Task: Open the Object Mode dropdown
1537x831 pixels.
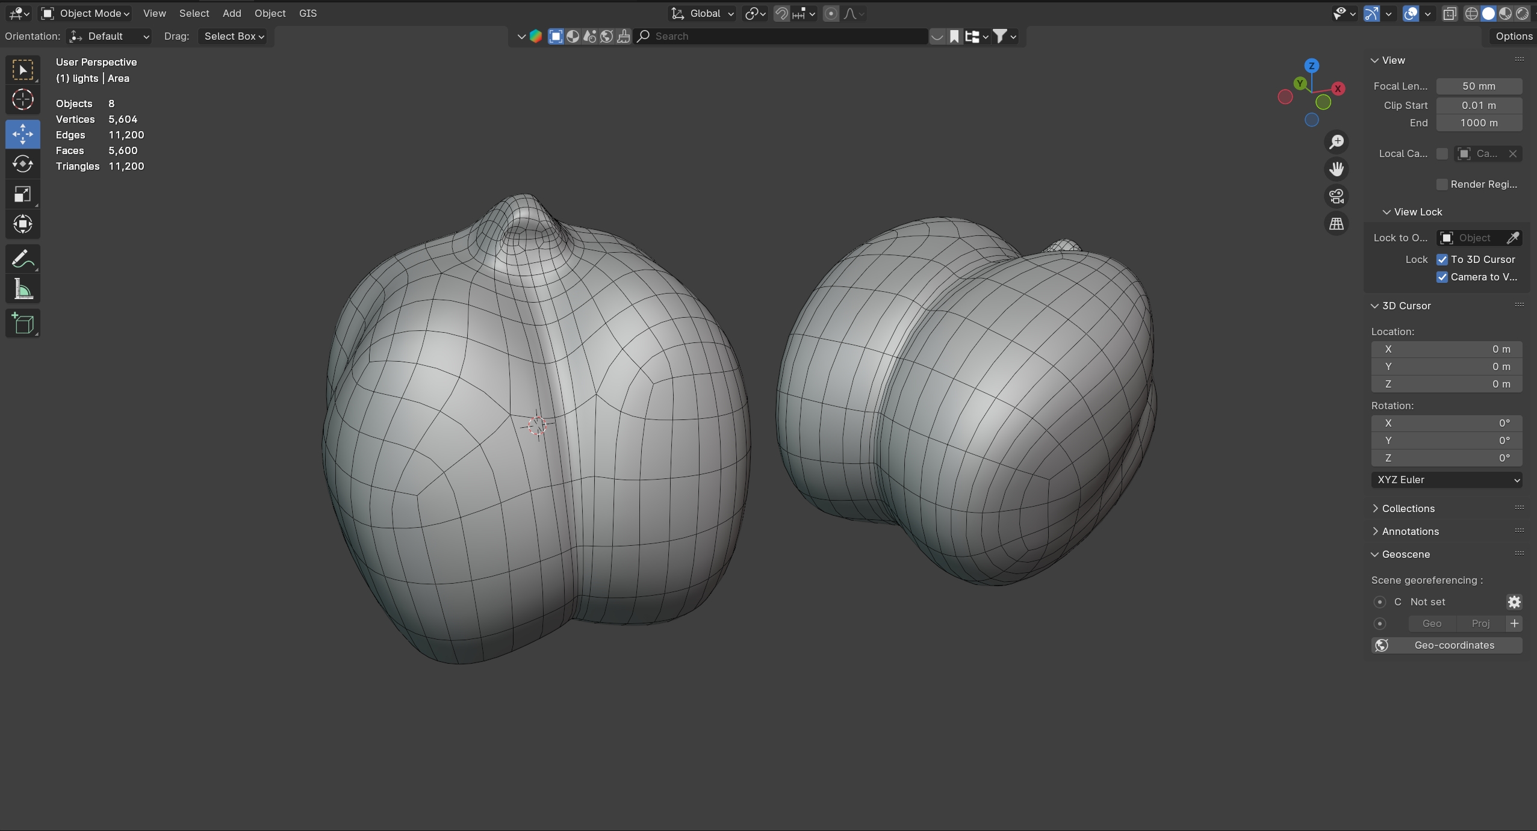Action: pyautogui.click(x=85, y=13)
